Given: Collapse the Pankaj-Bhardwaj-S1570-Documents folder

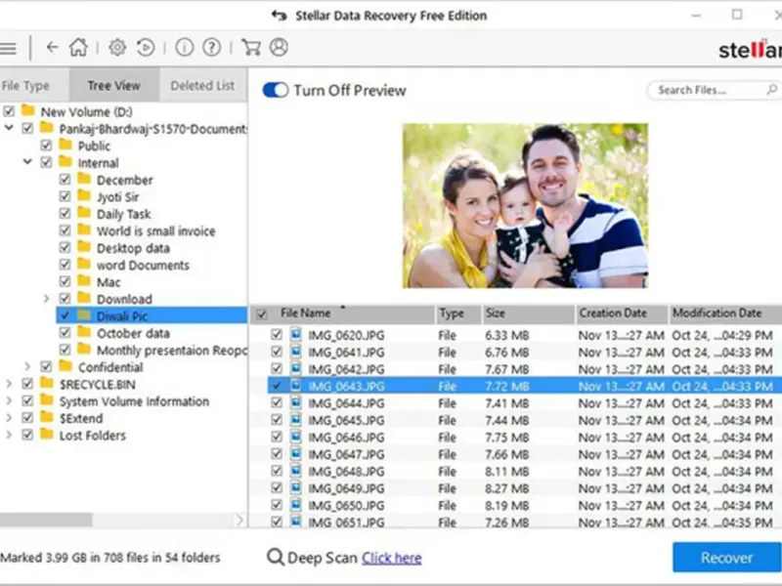Looking at the screenshot, I should [x=9, y=128].
